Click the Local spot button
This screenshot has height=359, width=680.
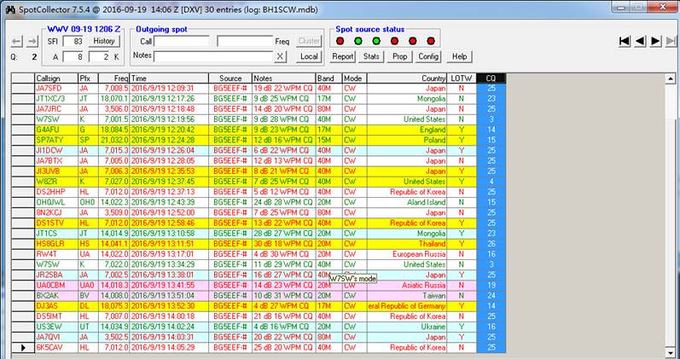point(309,56)
